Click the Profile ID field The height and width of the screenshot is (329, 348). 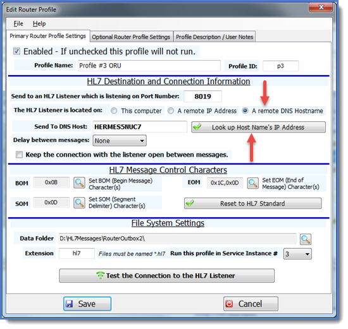[280, 66]
